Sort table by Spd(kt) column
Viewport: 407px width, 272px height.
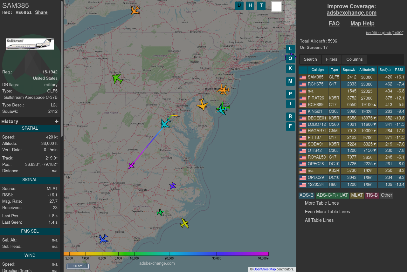pyautogui.click(x=385, y=70)
